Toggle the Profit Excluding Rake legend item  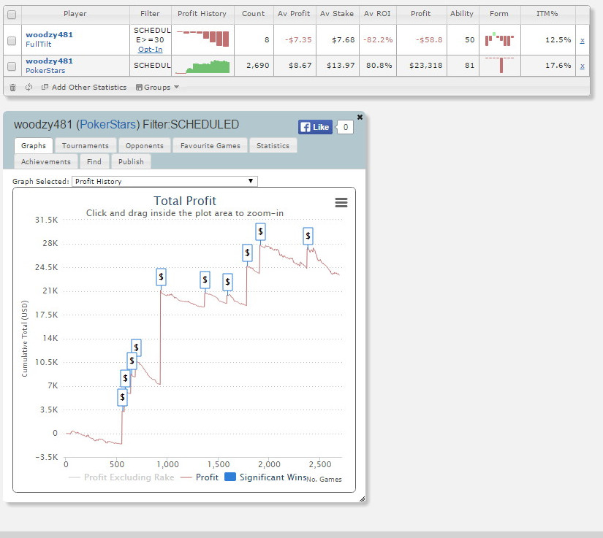[x=121, y=477]
